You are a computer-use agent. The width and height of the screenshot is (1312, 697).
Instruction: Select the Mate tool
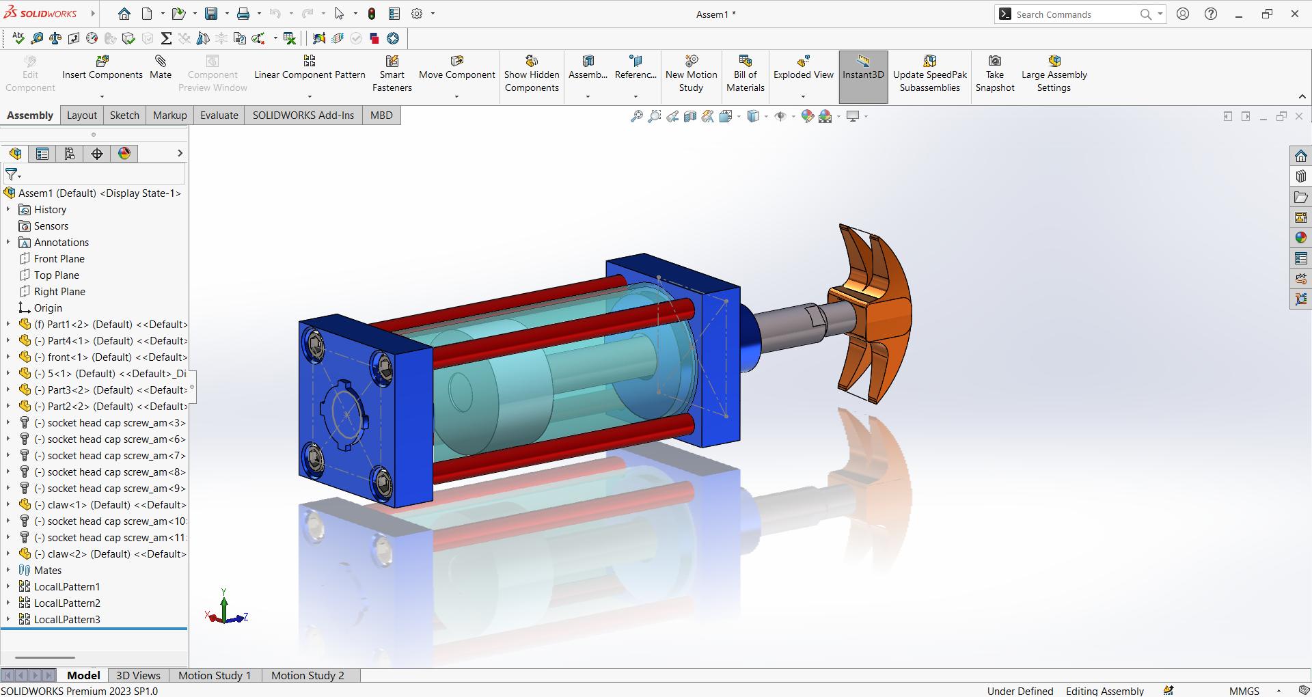point(161,68)
